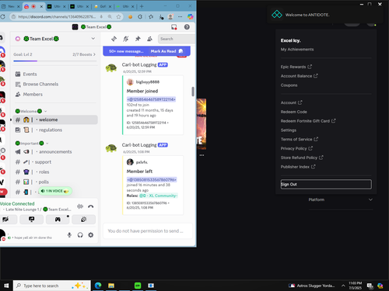Screen dimensions: 389x291
Task: Disconnect from voice channel
Action: (91, 206)
